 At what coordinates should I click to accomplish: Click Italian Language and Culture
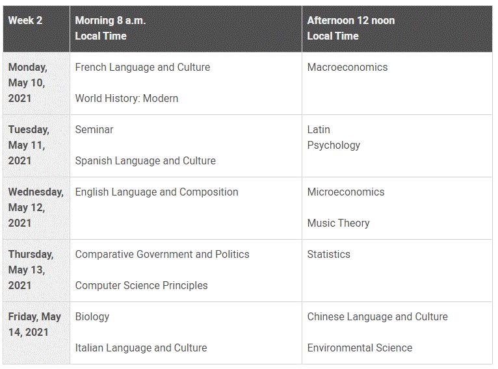[x=141, y=348]
